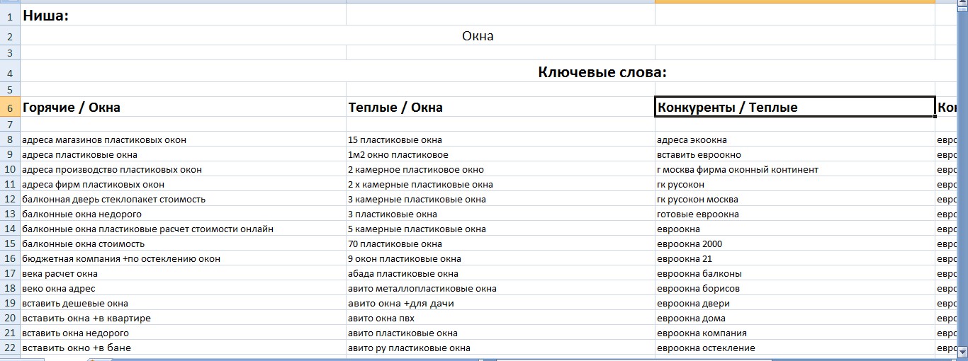Select cell 'г москва фирма оконный континент'
This screenshot has width=968, height=361.
795,169
